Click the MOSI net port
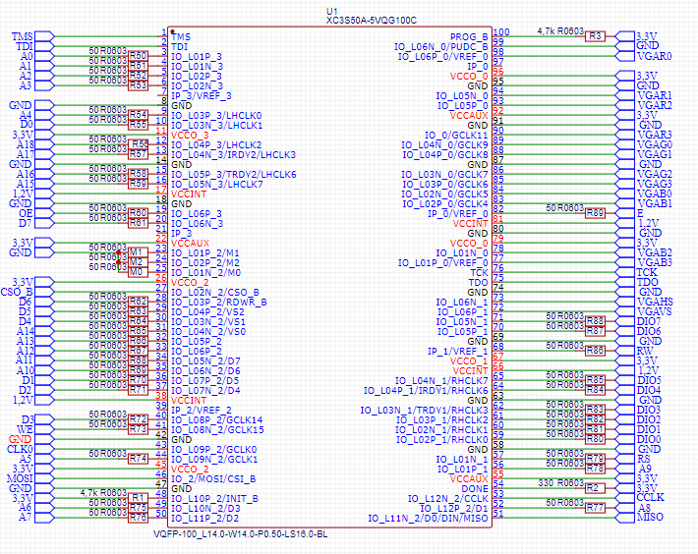Image resolution: width=698 pixels, height=554 pixels. click(x=44, y=478)
